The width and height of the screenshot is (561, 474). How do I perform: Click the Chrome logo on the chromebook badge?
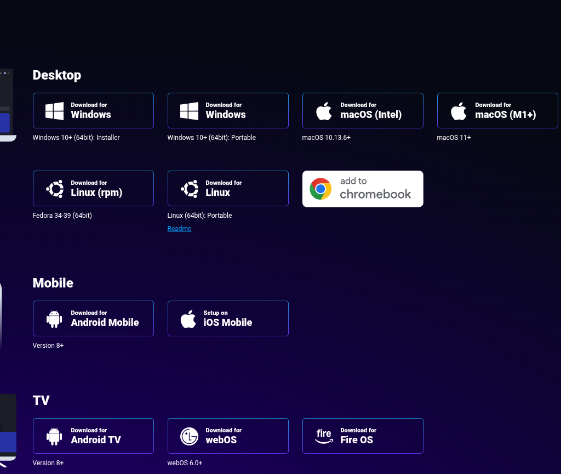pos(320,189)
